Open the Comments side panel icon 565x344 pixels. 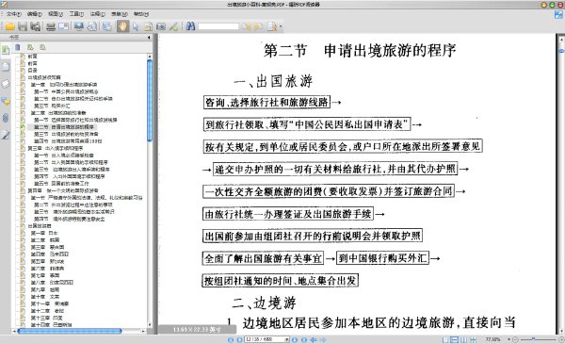coord(6,101)
